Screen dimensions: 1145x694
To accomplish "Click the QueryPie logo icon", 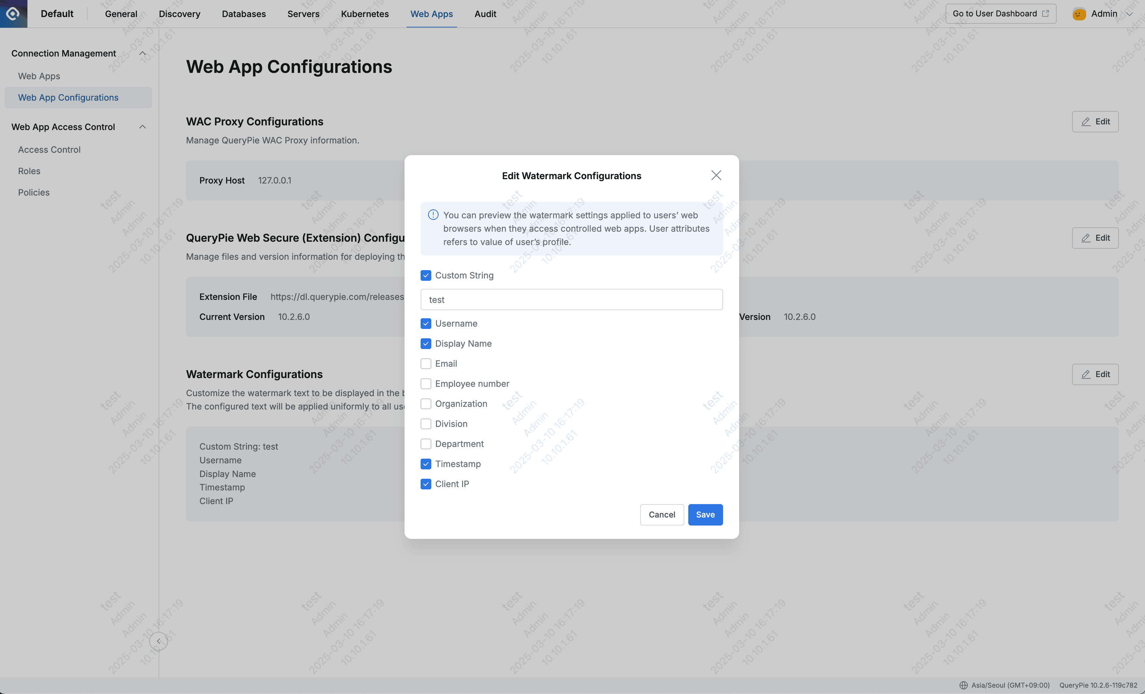I will (x=13, y=13).
